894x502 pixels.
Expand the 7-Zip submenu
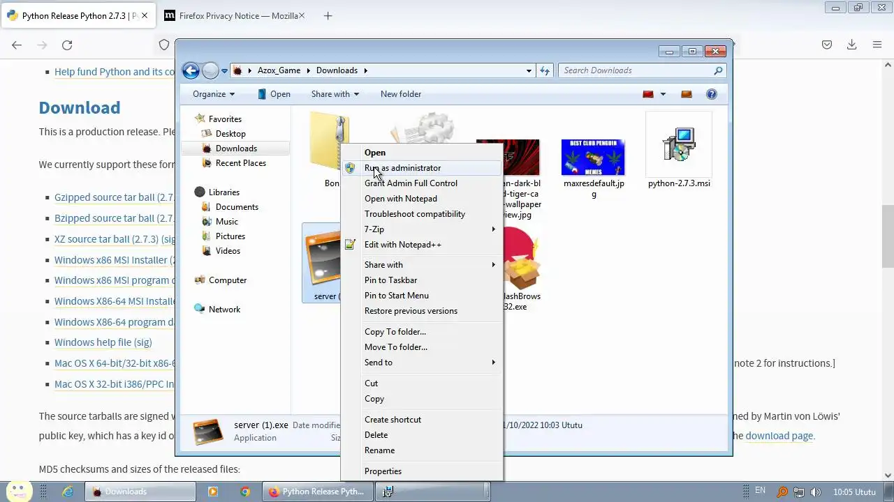tap(422, 229)
